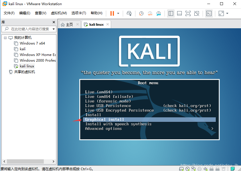Click the hard disk status icon
This screenshot has width=241, height=171.
tap(181, 169)
